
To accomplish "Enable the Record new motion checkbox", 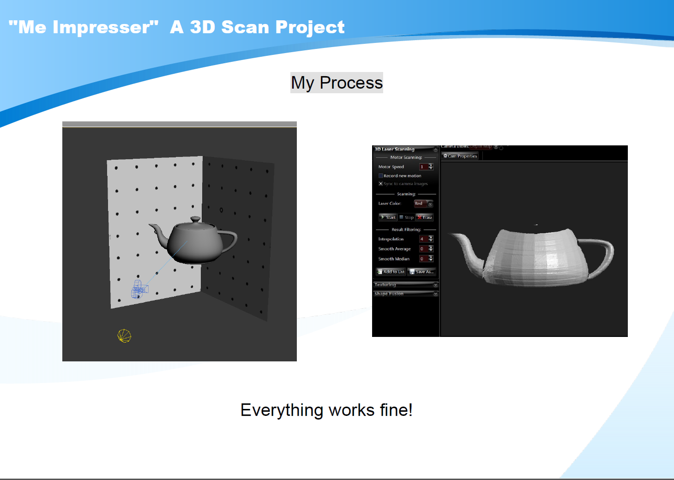I will click(x=381, y=176).
